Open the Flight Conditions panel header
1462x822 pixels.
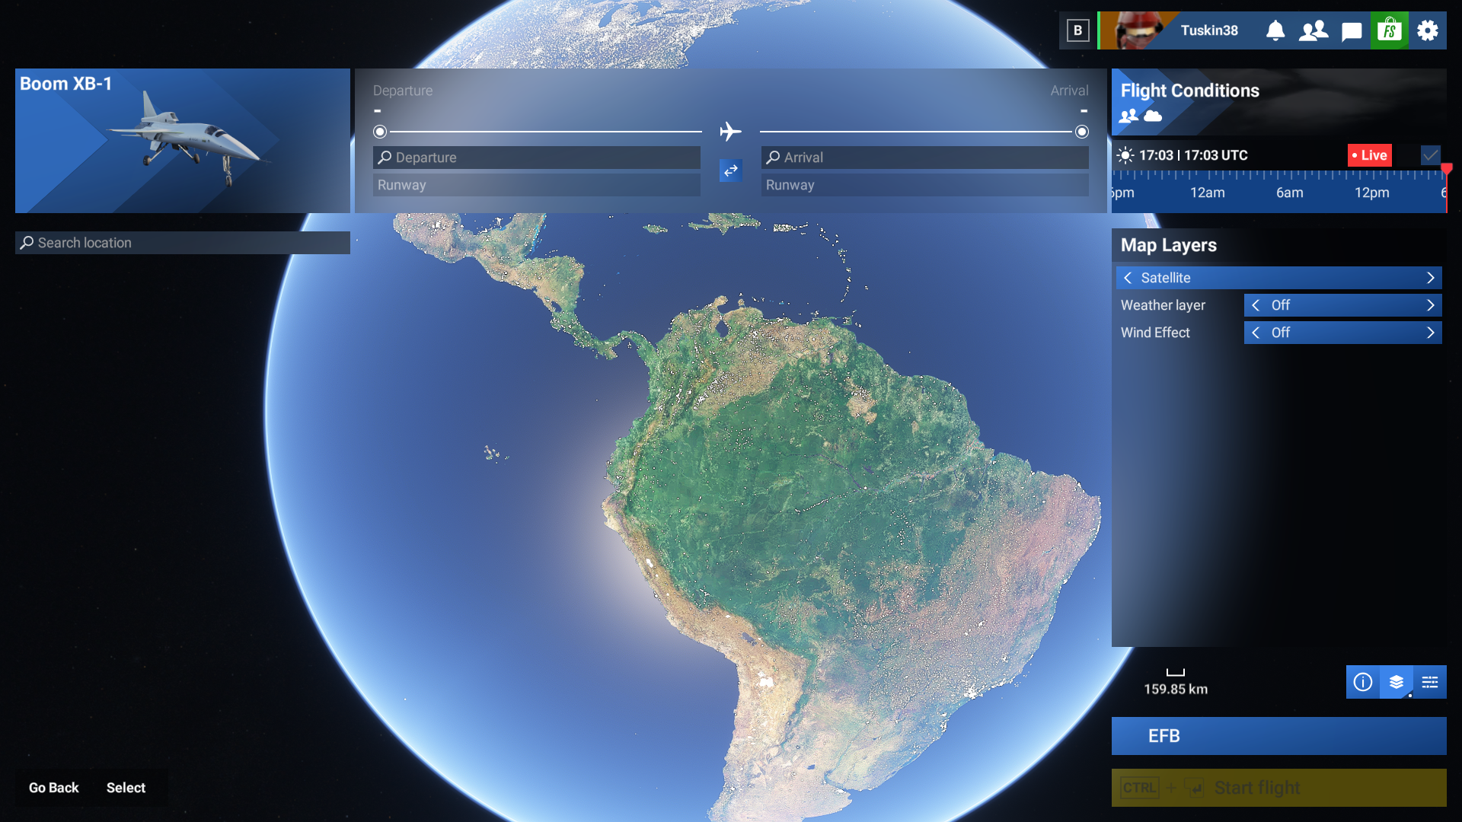[x=1190, y=91]
